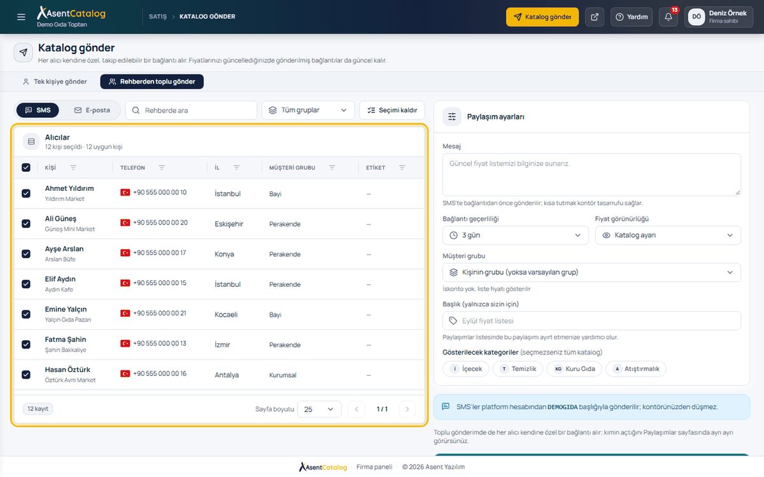
Task: Select the SMS channel tab
Action: (x=38, y=110)
